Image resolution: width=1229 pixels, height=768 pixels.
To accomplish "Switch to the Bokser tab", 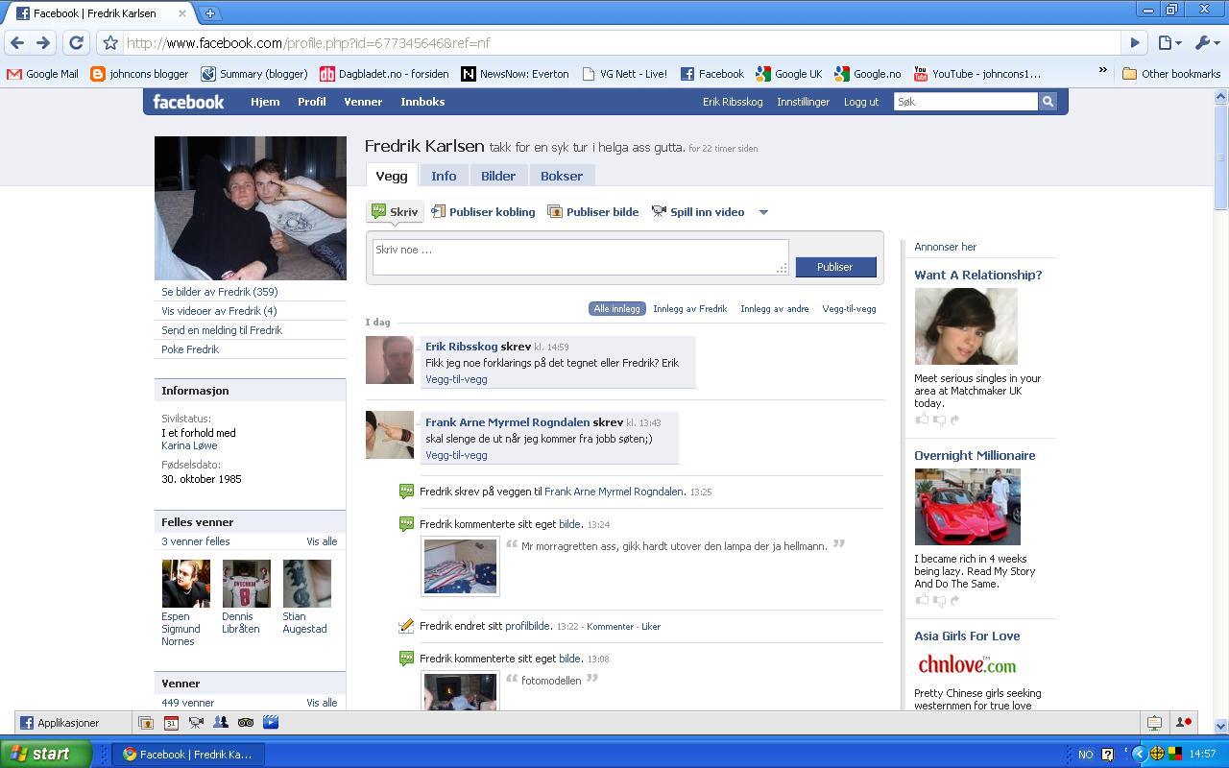I will tap(562, 176).
